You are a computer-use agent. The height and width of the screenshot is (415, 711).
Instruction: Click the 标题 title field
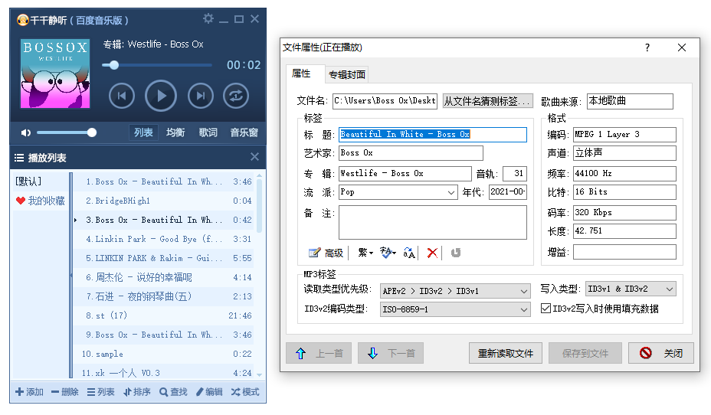point(433,134)
